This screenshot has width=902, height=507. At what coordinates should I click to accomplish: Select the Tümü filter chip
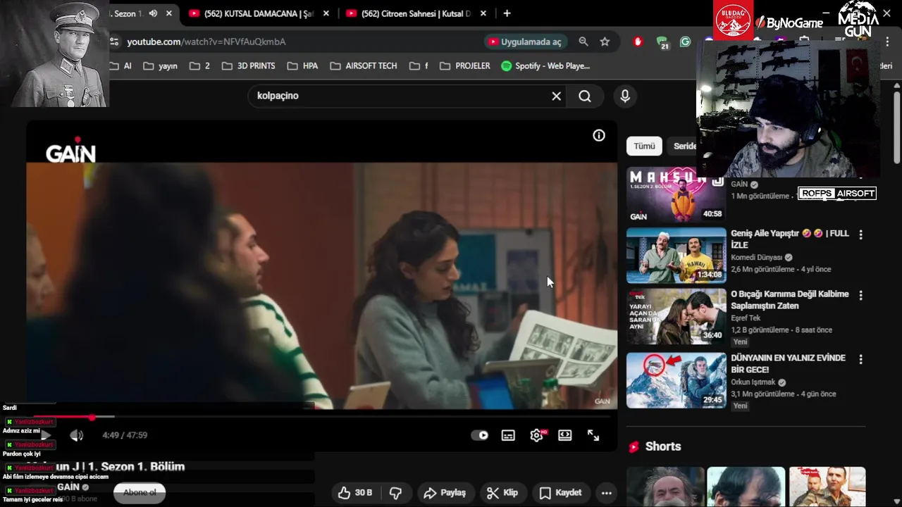(x=644, y=146)
